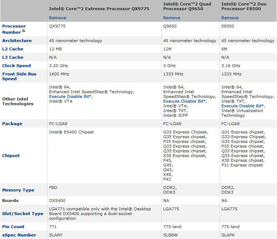Open Execute Disable Bit link for Q9650
The image size is (277, 239).
click(184, 101)
